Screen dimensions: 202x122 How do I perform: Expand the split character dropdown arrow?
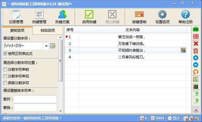click(46, 46)
